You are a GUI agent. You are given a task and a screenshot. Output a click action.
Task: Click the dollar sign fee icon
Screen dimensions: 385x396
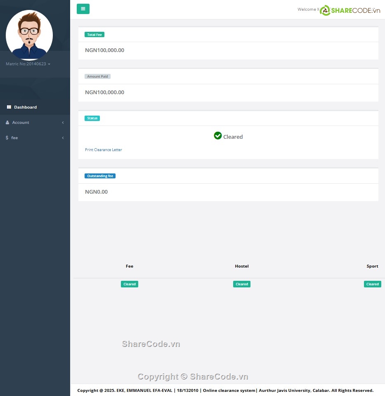7,138
